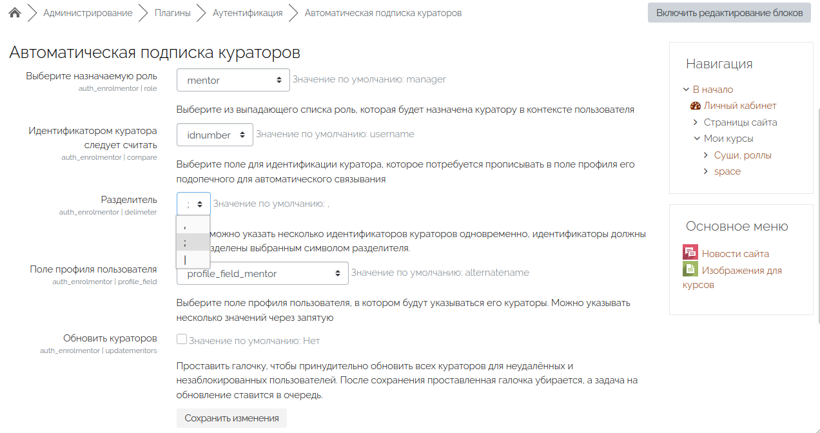The width and height of the screenshot is (820, 433).
Task: Click the Изображения для курсов page icon
Action: (x=690, y=270)
